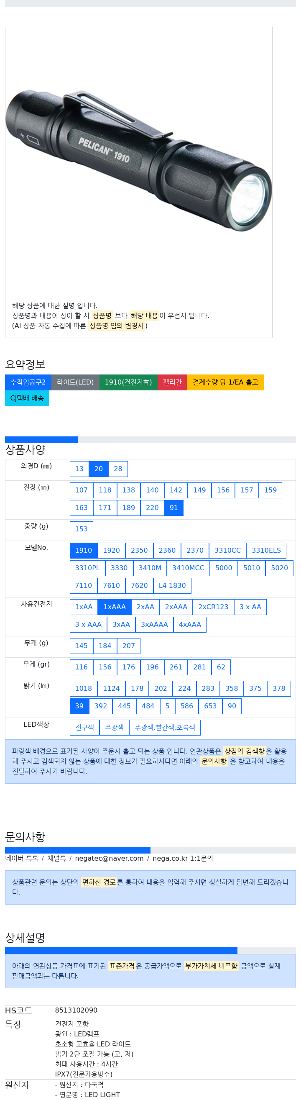Image resolution: width=301 pixels, height=1100 pixels.
Task: Choose the 전구색 LED color
Action: pyautogui.click(x=84, y=727)
